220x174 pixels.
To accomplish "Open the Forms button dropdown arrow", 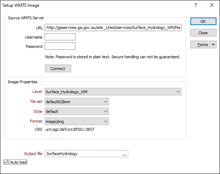I will (213, 45).
